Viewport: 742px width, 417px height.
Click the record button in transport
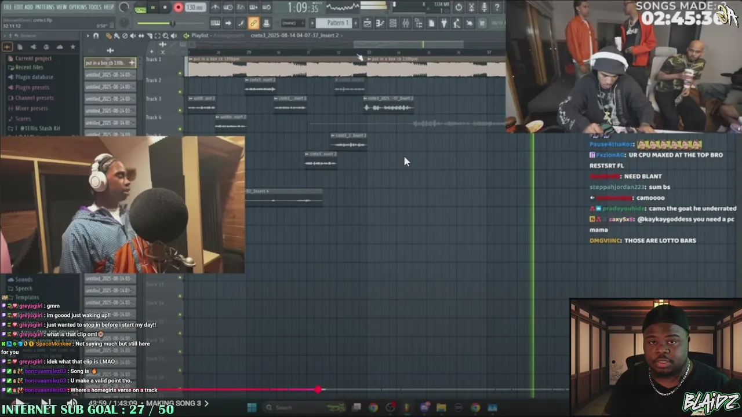click(179, 8)
